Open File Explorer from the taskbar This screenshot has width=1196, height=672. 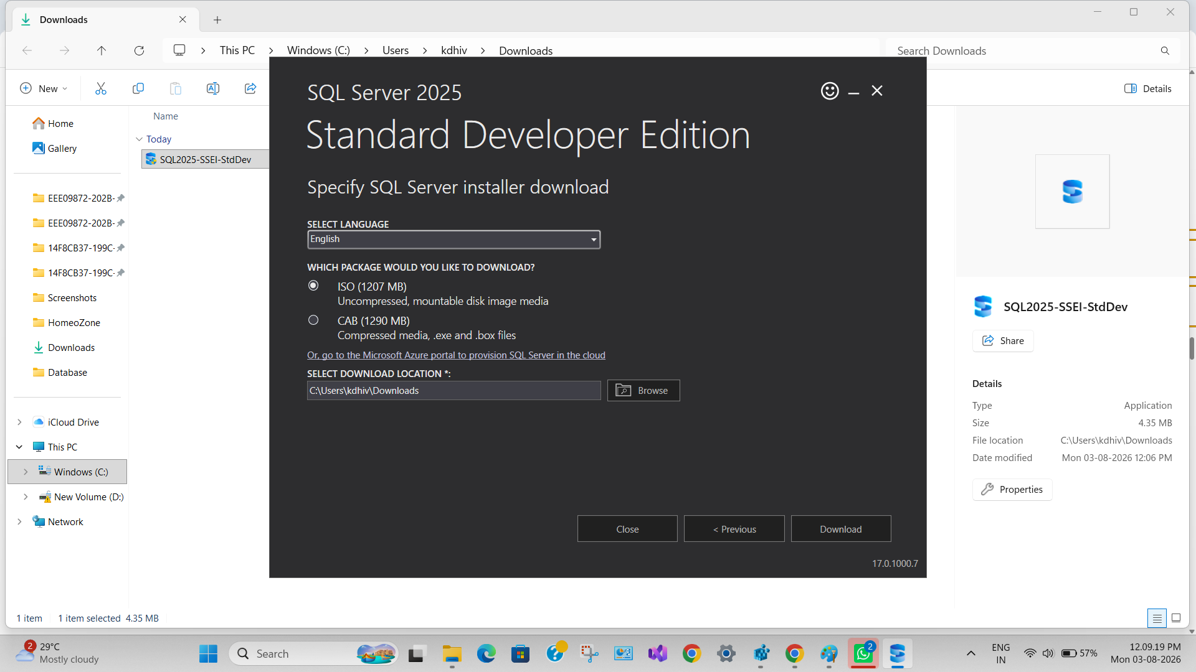tap(452, 653)
